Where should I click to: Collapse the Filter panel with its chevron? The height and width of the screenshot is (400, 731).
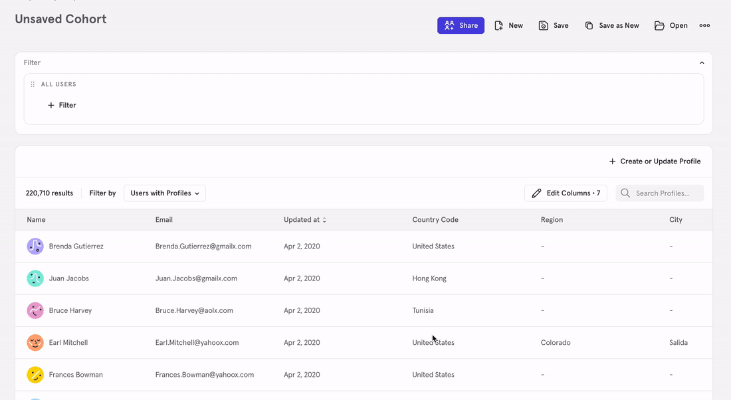coord(702,62)
